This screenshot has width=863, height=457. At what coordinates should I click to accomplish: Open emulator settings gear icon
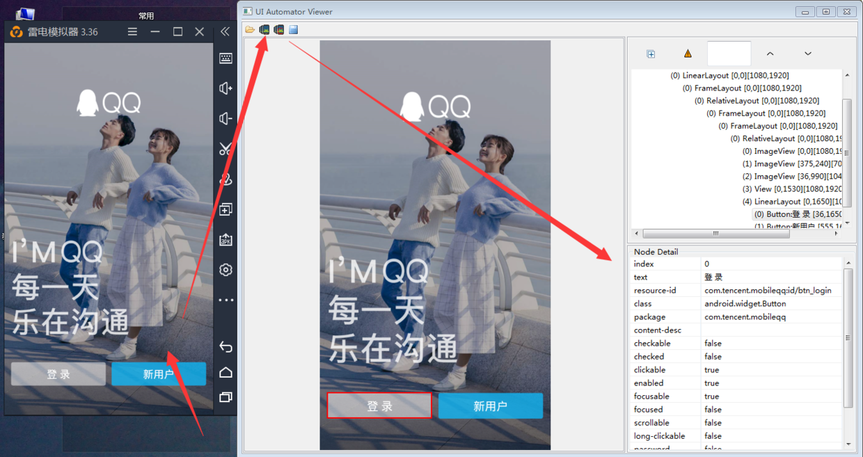click(225, 270)
